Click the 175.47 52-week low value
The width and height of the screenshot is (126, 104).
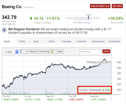click(x=69, y=18)
